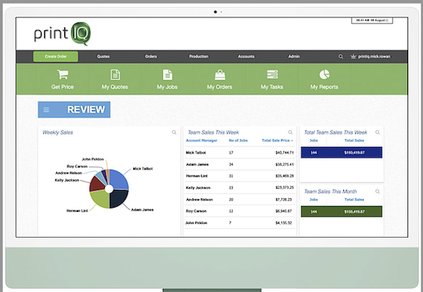Click the Adam James pie chart label

pos(142,210)
